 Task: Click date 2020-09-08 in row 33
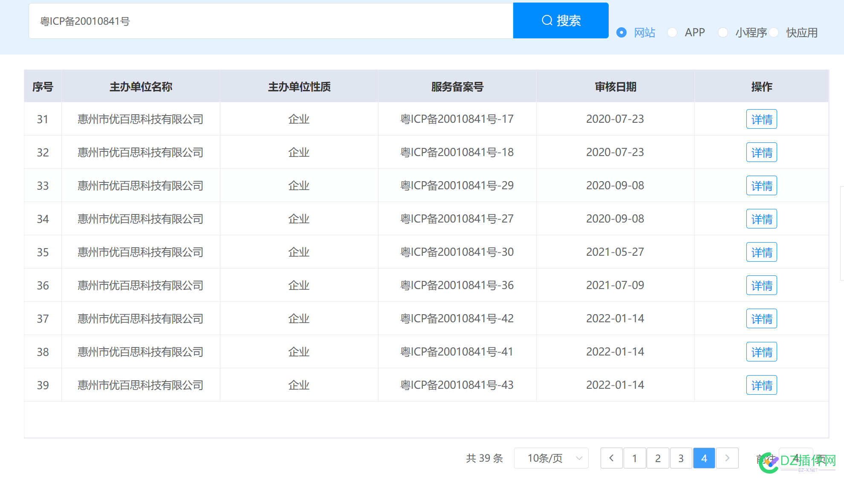click(x=615, y=185)
